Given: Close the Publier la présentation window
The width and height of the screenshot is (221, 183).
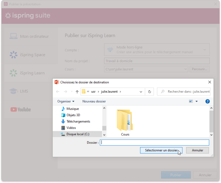Looking at the screenshot, I should point(215,4).
